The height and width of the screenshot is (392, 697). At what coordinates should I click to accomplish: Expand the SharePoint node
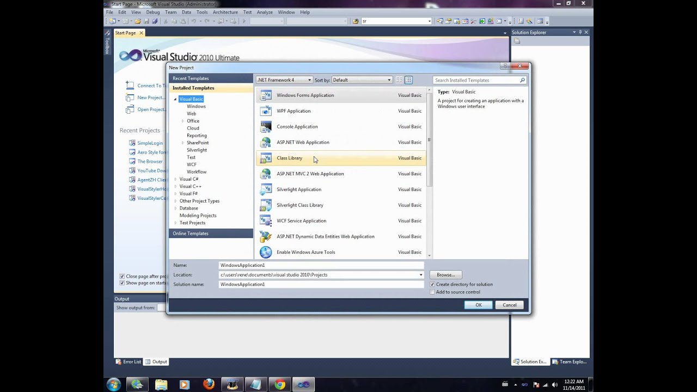(x=183, y=143)
